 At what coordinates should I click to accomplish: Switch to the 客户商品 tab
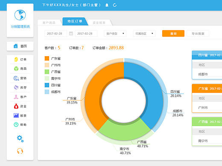[49, 23]
